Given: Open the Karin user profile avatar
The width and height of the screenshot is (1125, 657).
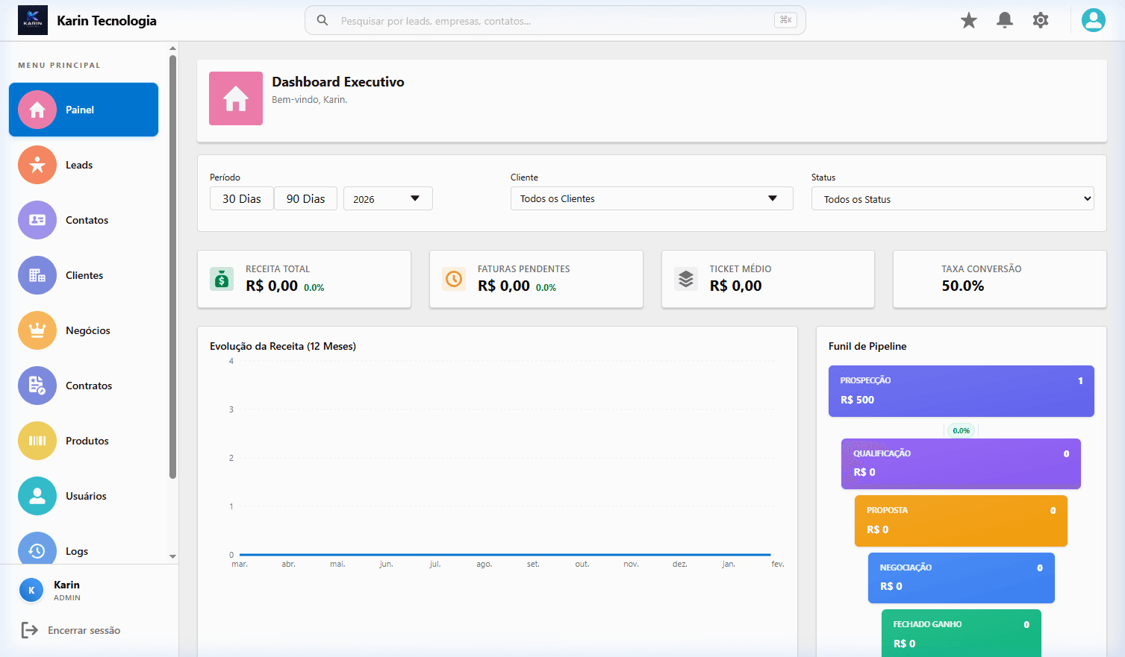Looking at the screenshot, I should click(1093, 20).
